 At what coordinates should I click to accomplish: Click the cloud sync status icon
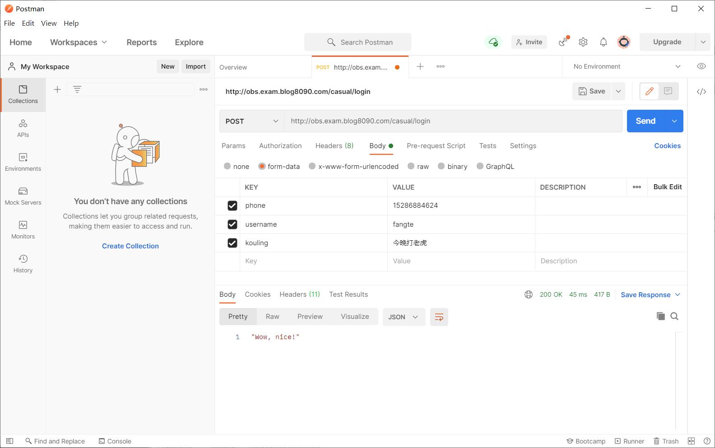pos(493,42)
